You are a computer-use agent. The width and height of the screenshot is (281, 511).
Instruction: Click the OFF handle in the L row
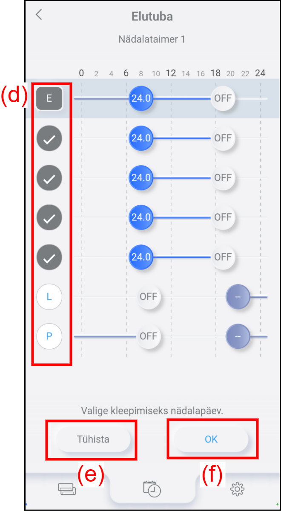[x=148, y=296]
